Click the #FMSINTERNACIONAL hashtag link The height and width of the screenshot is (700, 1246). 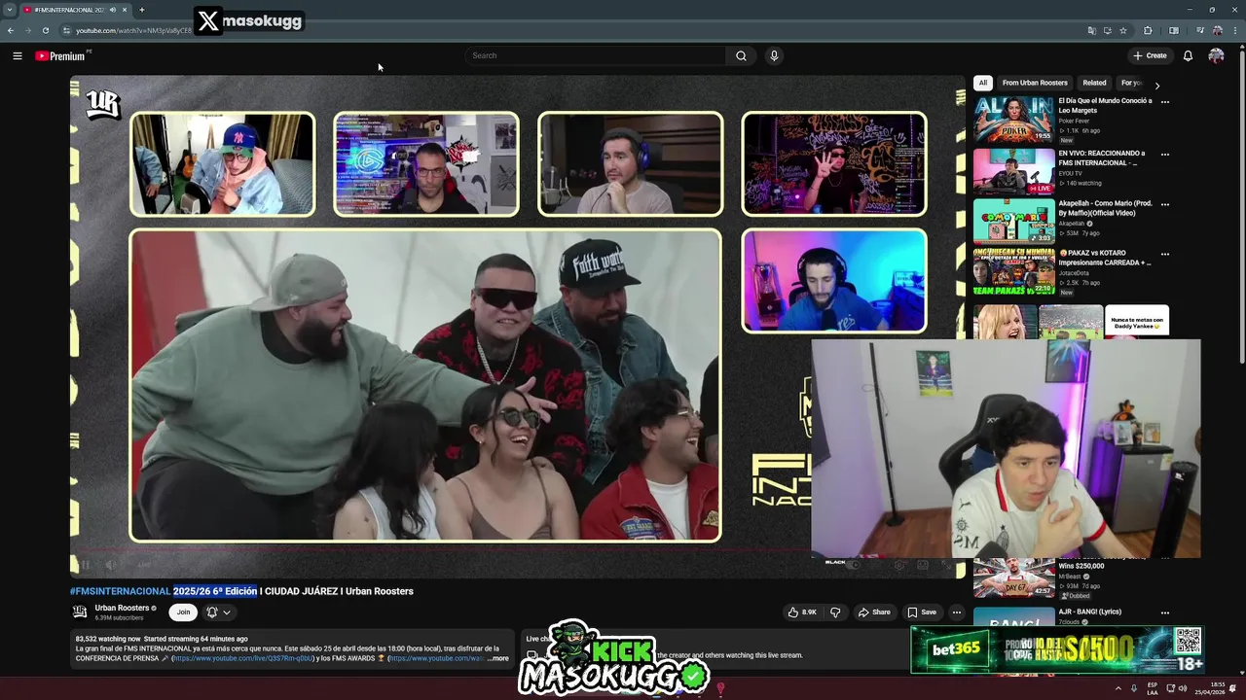tap(120, 591)
